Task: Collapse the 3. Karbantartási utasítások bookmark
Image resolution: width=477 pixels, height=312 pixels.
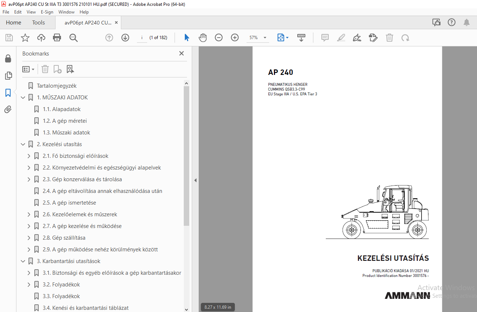Action: click(x=23, y=261)
